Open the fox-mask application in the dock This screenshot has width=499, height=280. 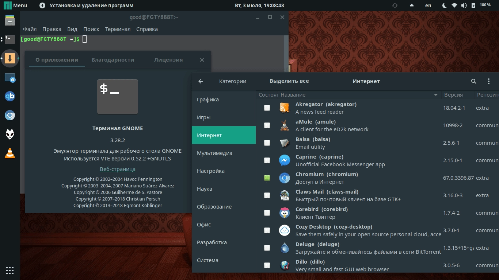pos(10,134)
